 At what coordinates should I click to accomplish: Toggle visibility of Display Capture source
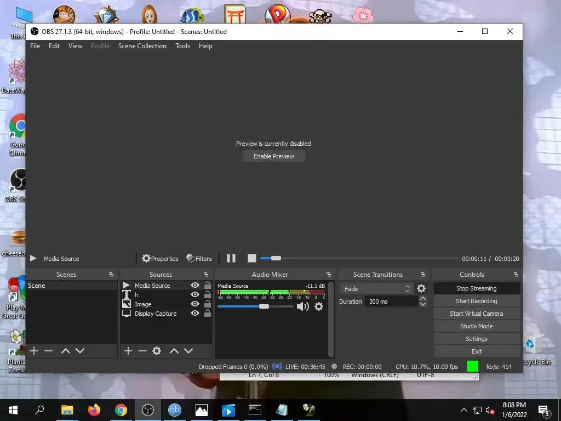point(195,313)
